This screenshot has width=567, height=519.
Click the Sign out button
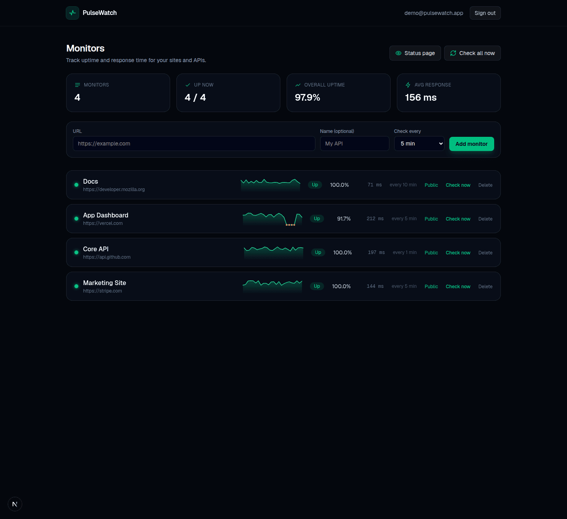coord(485,13)
